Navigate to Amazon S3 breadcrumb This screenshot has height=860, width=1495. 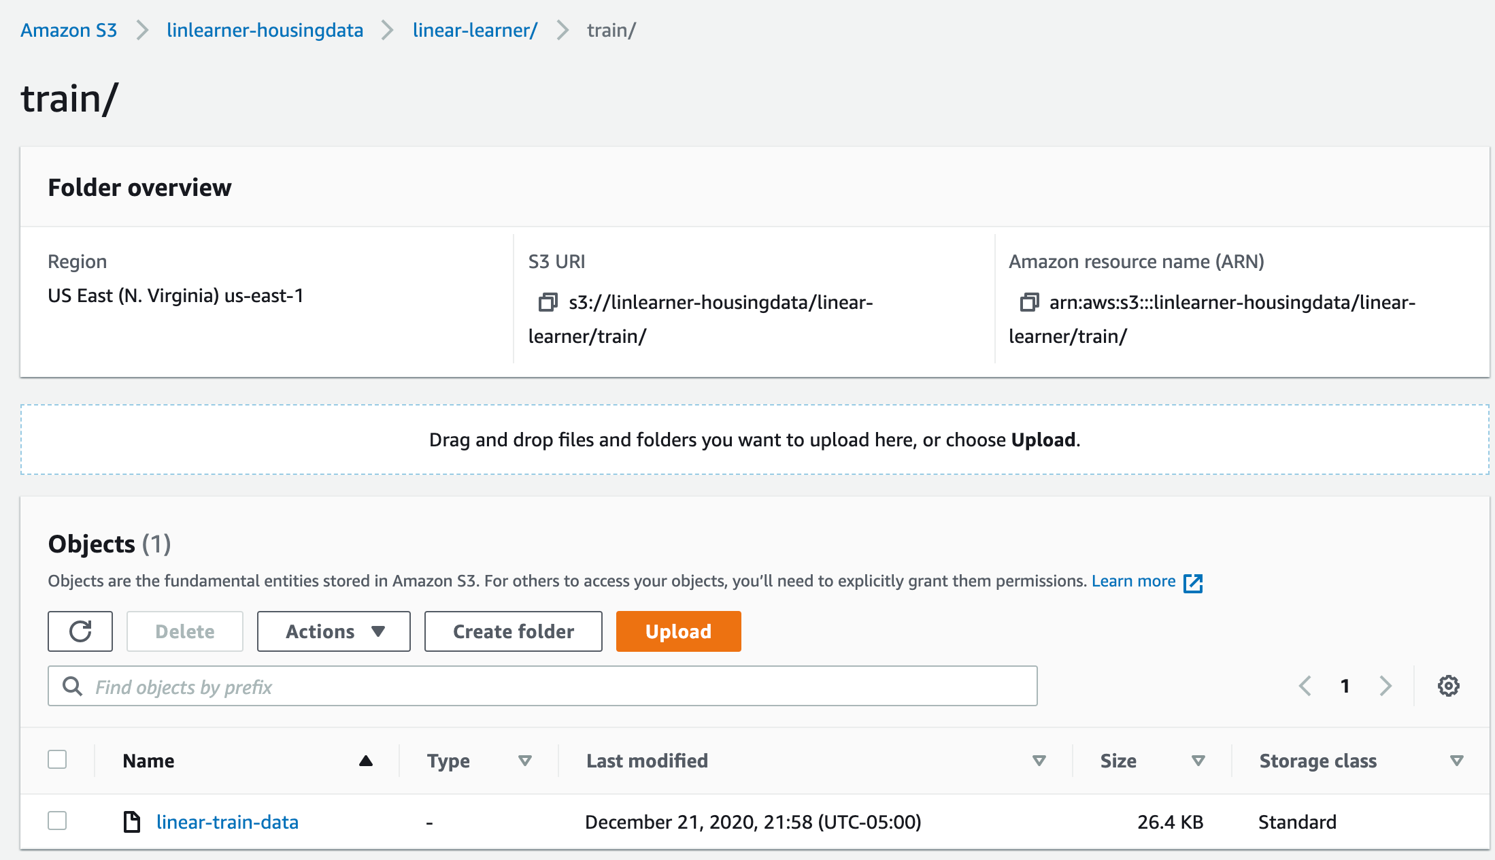(69, 30)
